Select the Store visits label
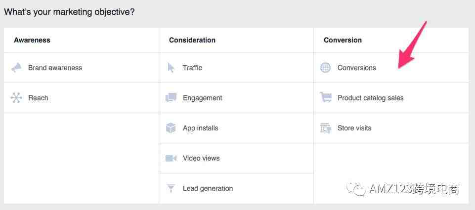 pos(354,128)
